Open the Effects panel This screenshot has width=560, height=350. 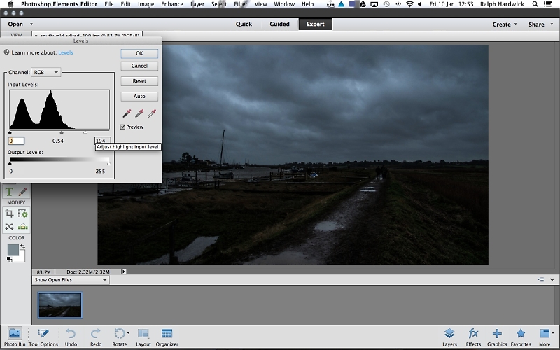(473, 337)
